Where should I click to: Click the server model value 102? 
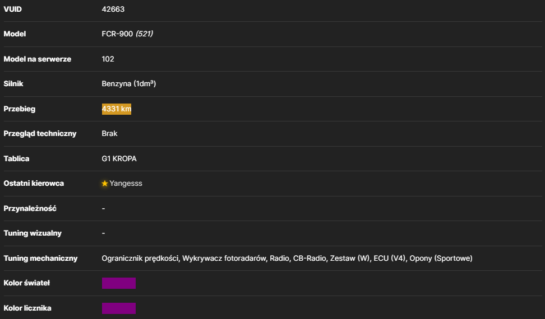click(108, 59)
